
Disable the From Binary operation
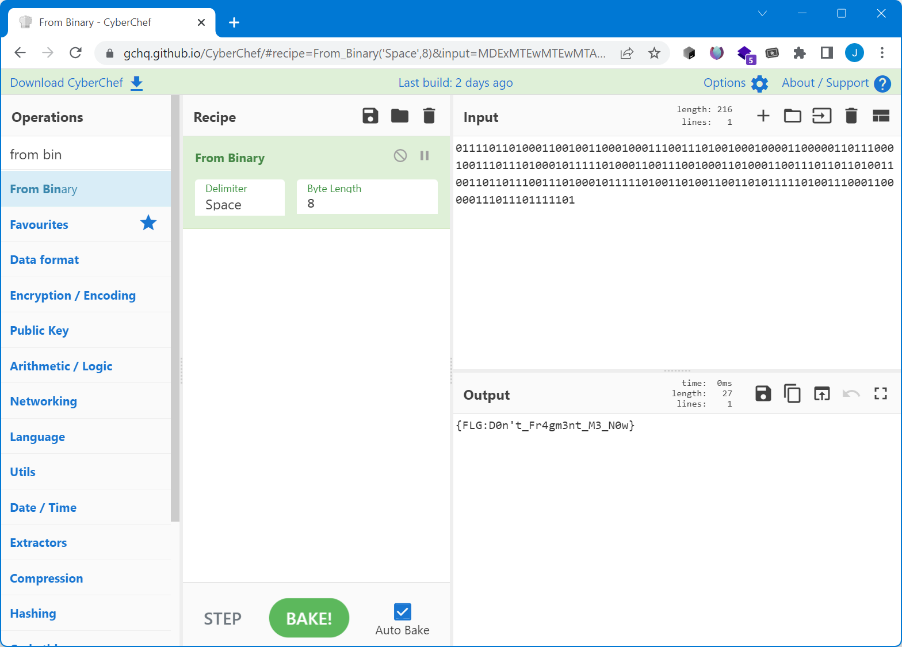400,156
